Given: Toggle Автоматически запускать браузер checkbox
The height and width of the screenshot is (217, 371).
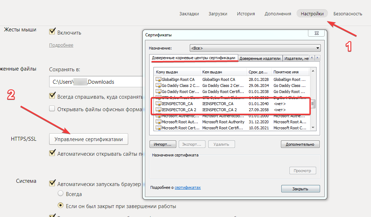Looking at the screenshot, I should 52,183.
